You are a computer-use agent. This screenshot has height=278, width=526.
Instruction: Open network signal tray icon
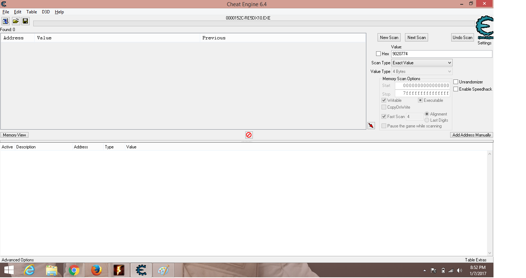(x=451, y=270)
